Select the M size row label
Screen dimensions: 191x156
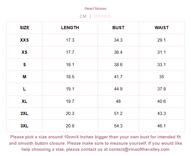pos(25,77)
